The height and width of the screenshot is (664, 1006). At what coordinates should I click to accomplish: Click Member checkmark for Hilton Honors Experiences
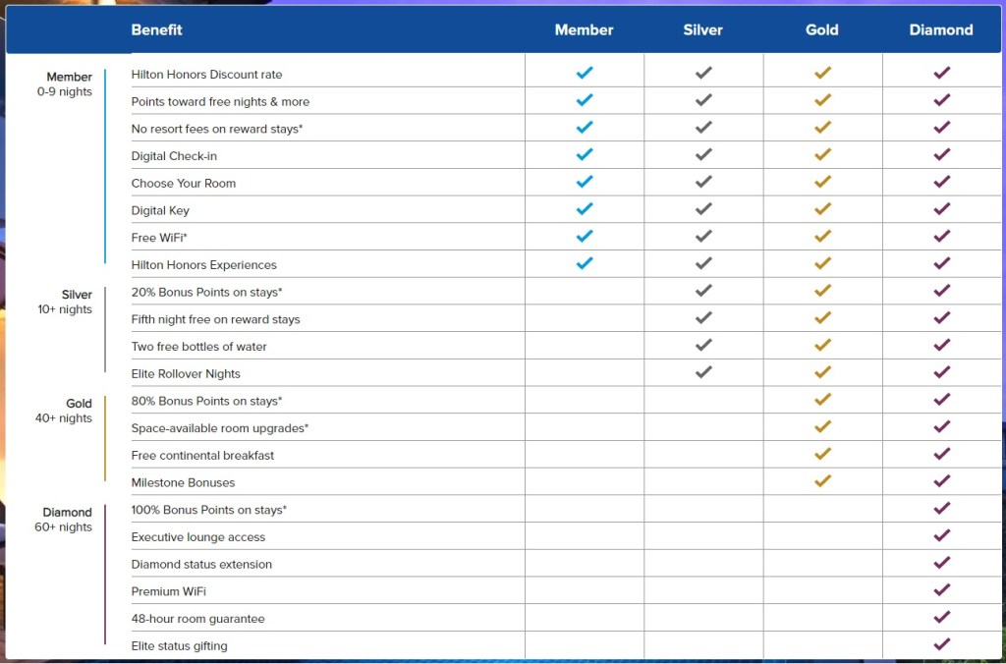click(x=585, y=263)
